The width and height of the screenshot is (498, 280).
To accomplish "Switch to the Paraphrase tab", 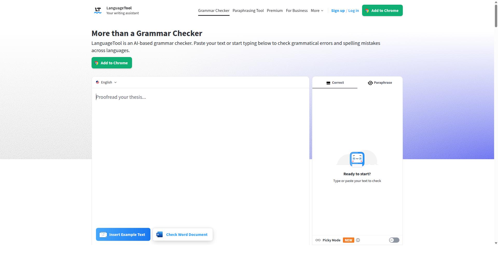I will click(x=380, y=82).
